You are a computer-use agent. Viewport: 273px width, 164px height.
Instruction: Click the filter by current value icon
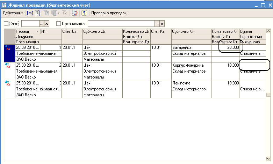[46, 13]
